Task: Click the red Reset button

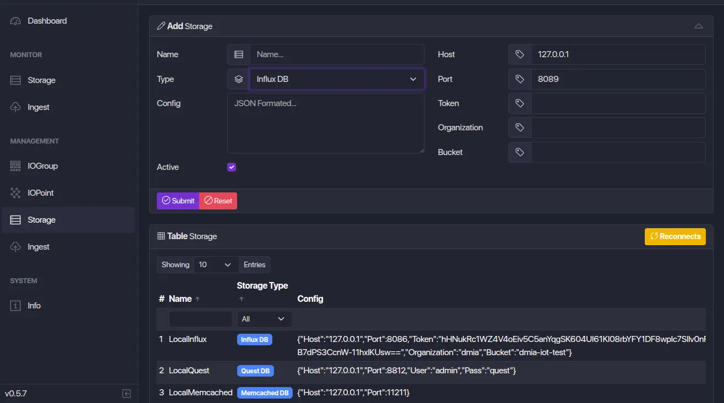Action: tap(218, 201)
